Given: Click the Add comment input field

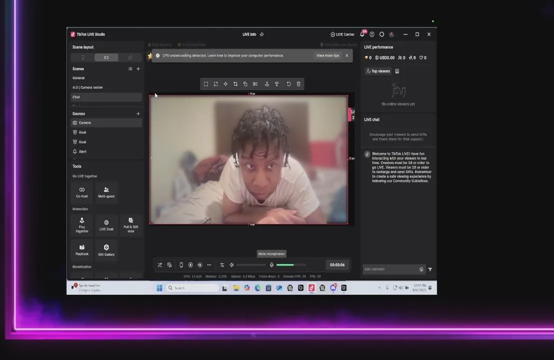Looking at the screenshot, I should (x=391, y=269).
